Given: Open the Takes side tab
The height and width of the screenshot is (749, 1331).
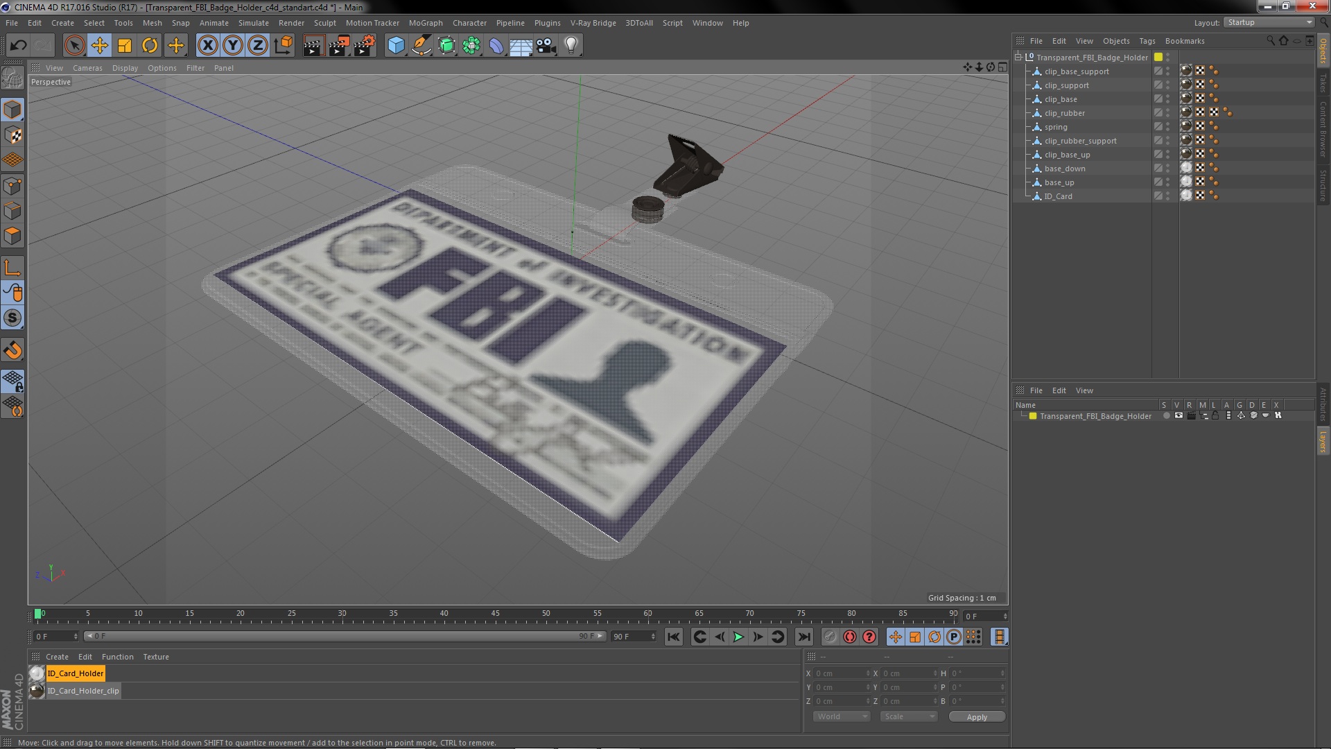Looking at the screenshot, I should pos(1323,83).
